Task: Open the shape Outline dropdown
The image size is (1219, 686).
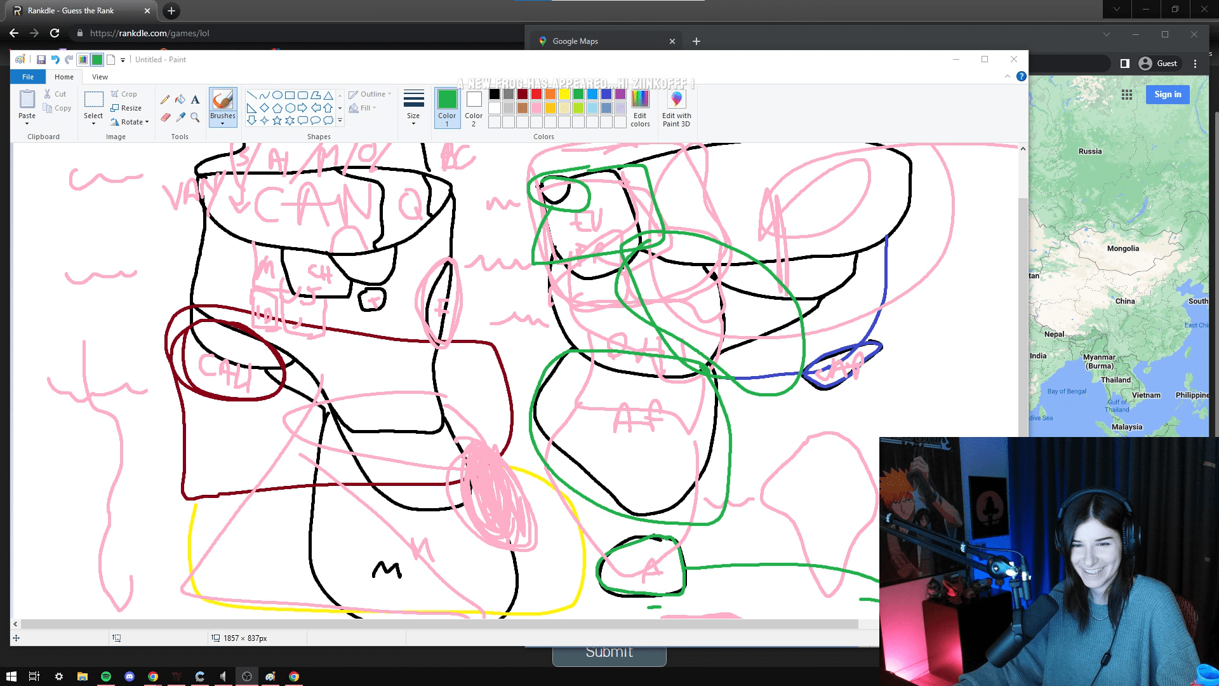Action: (370, 94)
